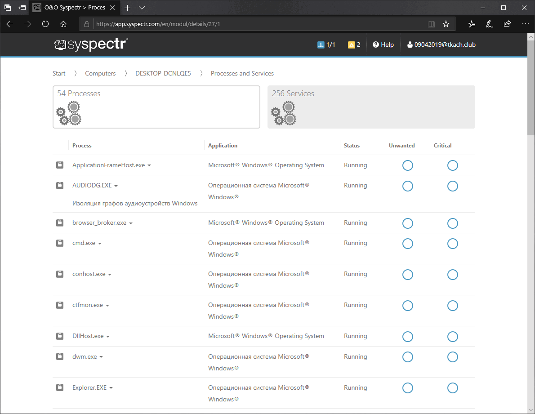Expand ApplicationFrameHost.exe details arrow

tap(149, 165)
